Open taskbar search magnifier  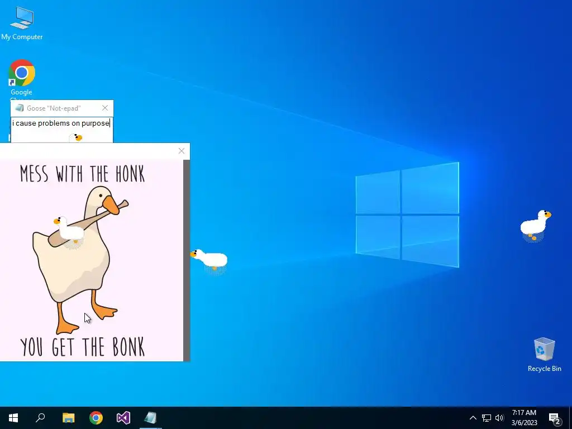tap(40, 418)
